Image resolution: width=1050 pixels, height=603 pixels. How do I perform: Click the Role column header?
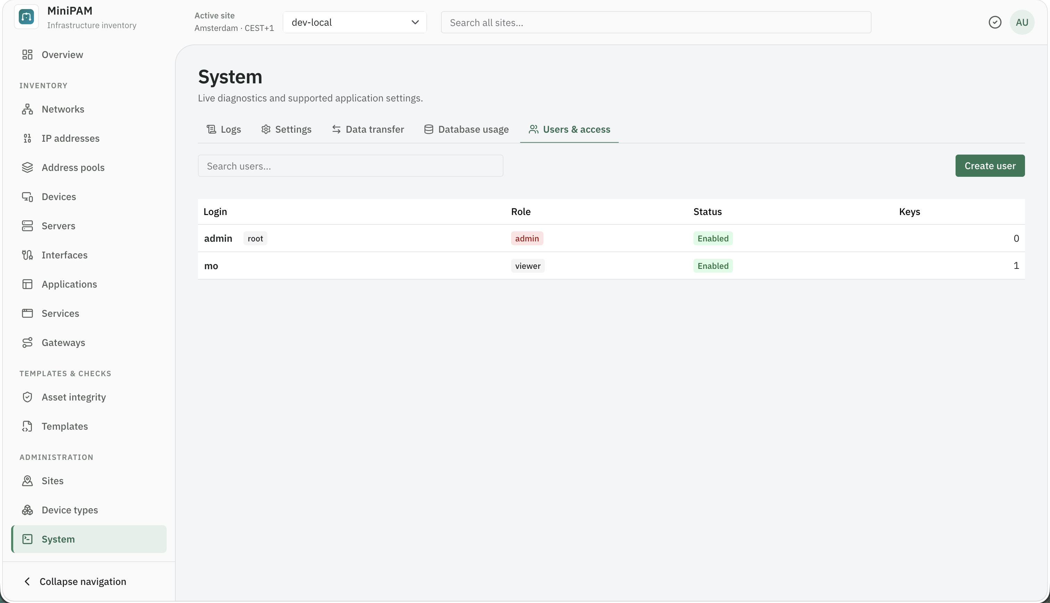coord(520,212)
